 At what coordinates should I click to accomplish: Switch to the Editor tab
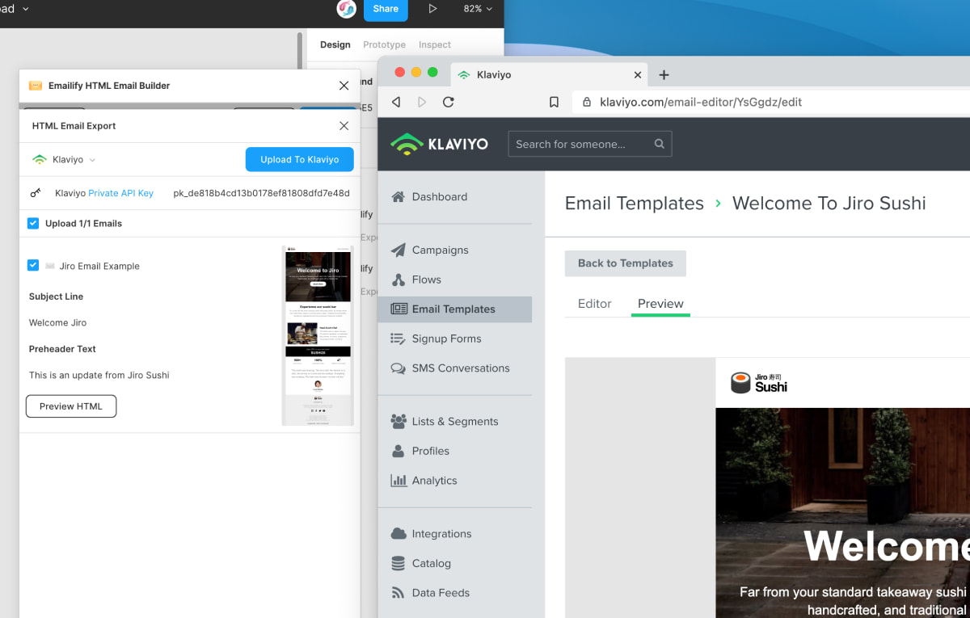click(595, 304)
